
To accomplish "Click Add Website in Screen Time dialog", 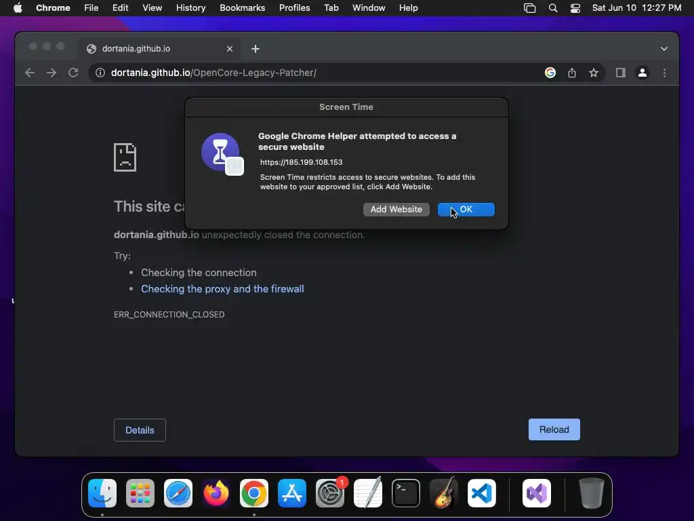I will pos(396,210).
